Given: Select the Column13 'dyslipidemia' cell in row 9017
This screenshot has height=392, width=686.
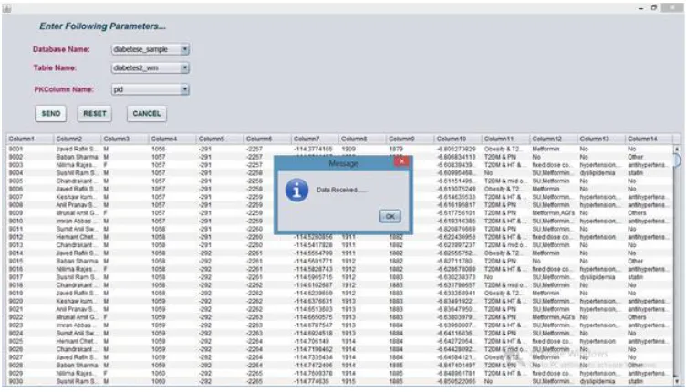Looking at the screenshot, I should [x=601, y=277].
